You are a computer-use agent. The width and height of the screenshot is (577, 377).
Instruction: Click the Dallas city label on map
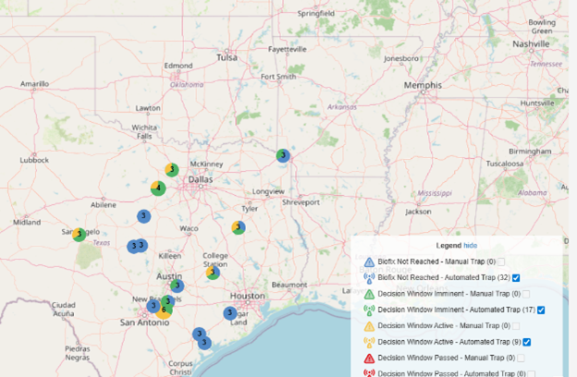pos(201,179)
